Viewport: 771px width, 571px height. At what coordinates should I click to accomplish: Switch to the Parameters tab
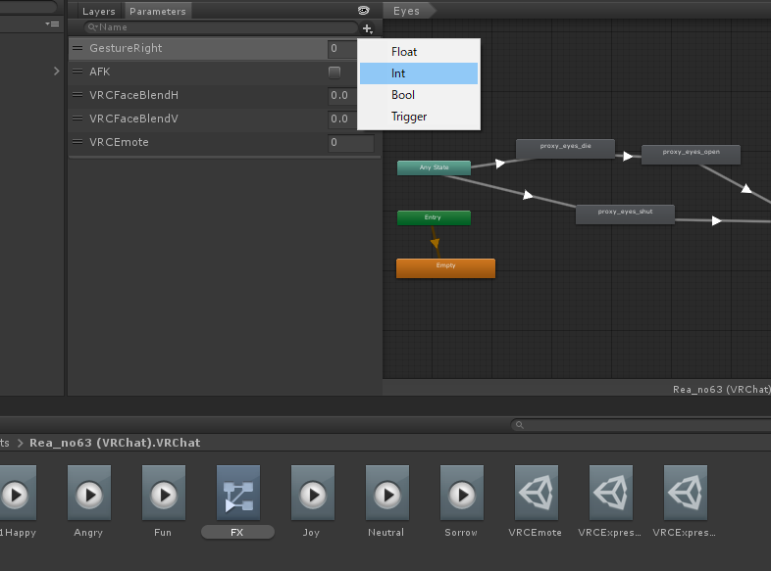point(157,11)
